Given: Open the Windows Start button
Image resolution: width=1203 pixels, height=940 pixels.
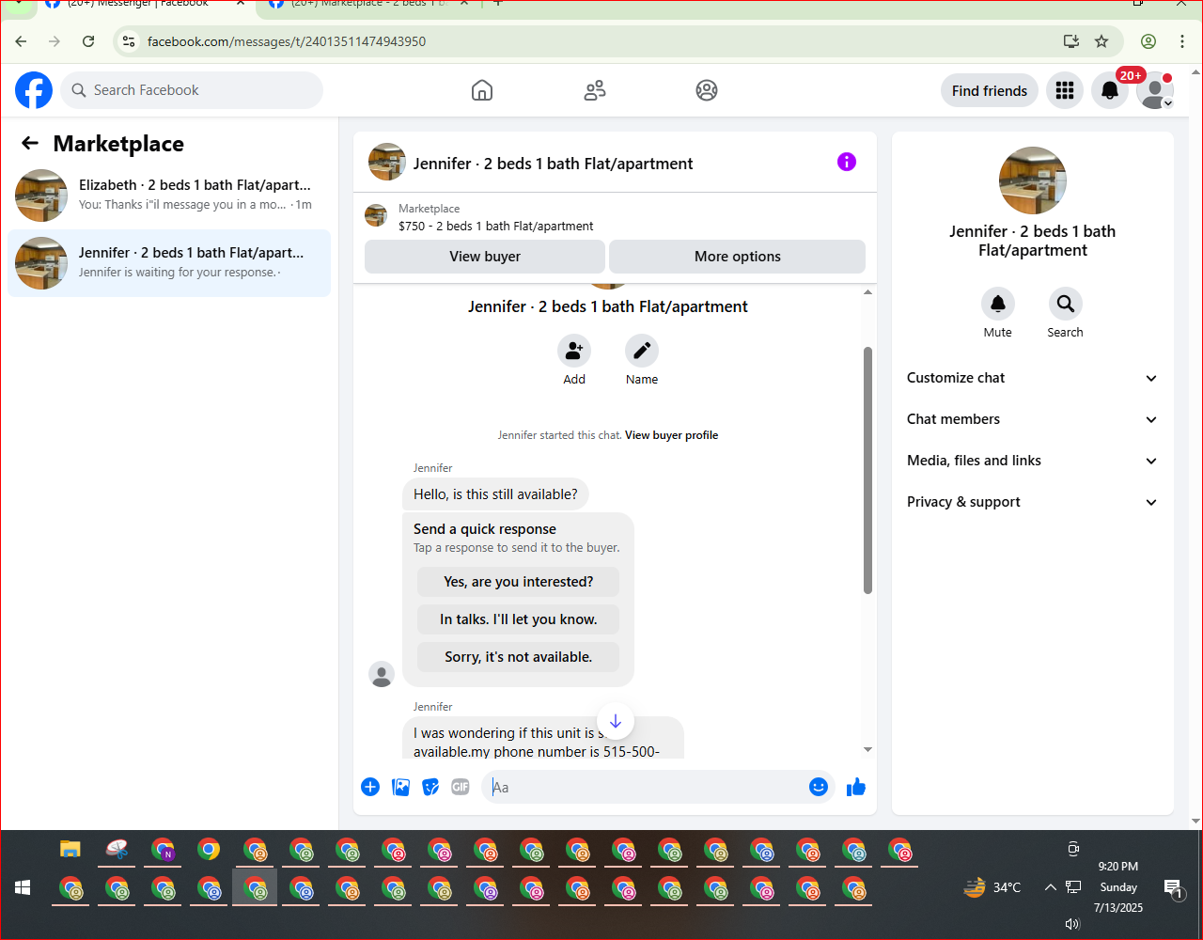Looking at the screenshot, I should (23, 887).
